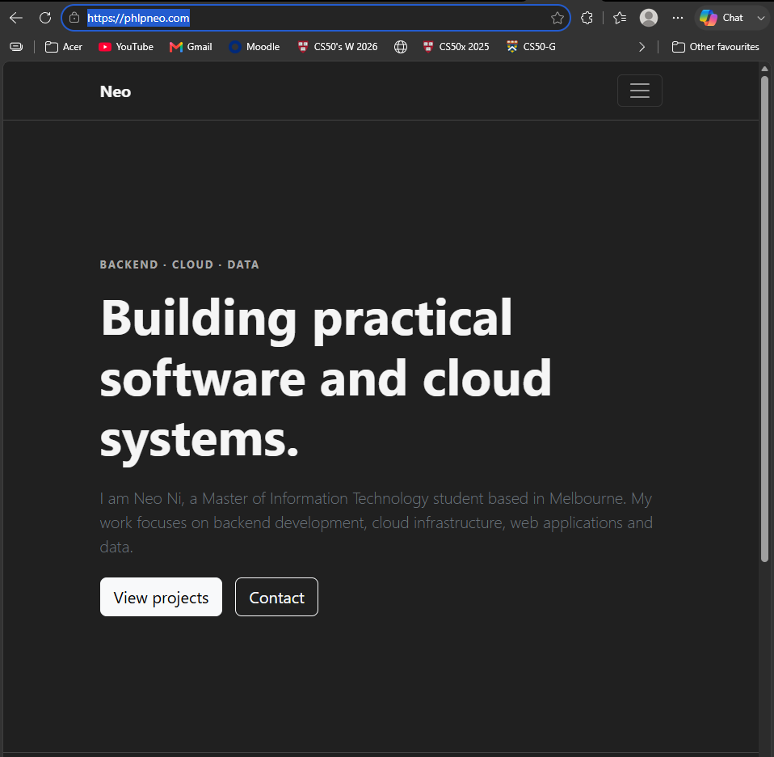Open the browser profile avatar

click(649, 19)
